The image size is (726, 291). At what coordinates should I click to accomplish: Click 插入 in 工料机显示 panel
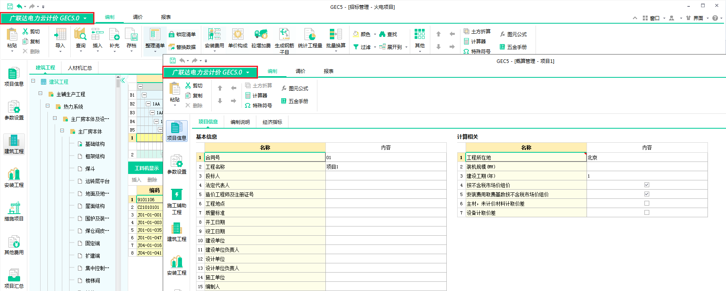click(x=137, y=180)
